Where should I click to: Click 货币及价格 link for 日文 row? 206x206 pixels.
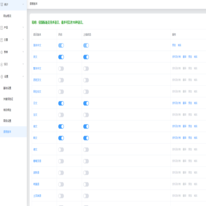click(176, 103)
